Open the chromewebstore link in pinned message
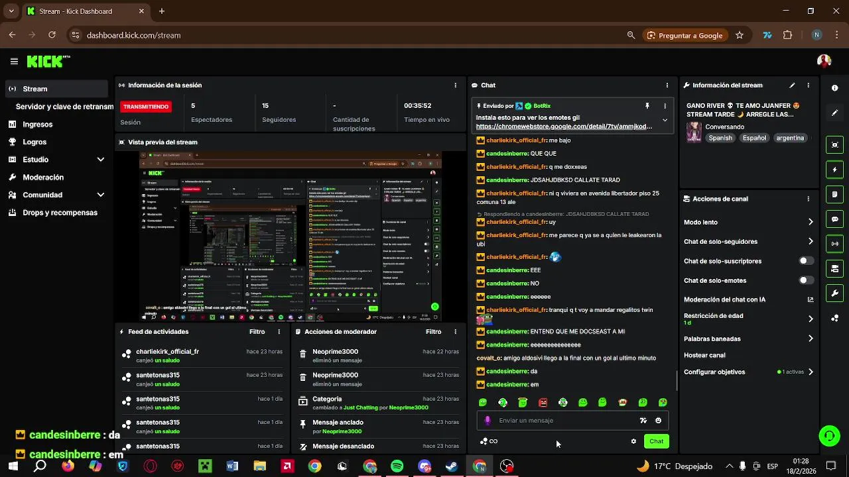 (x=564, y=126)
